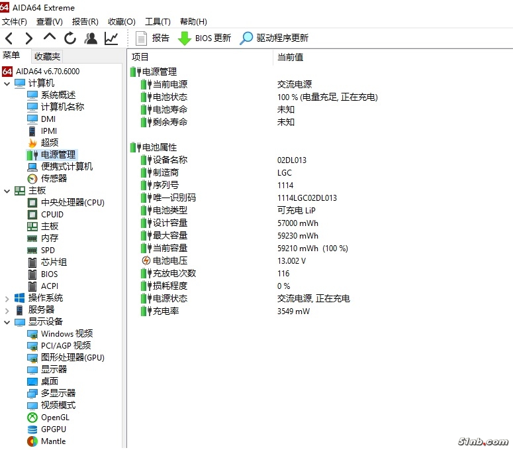Viewport: 513px width, 450px height.
Task: Click the back navigation arrow icon
Action: (9, 38)
